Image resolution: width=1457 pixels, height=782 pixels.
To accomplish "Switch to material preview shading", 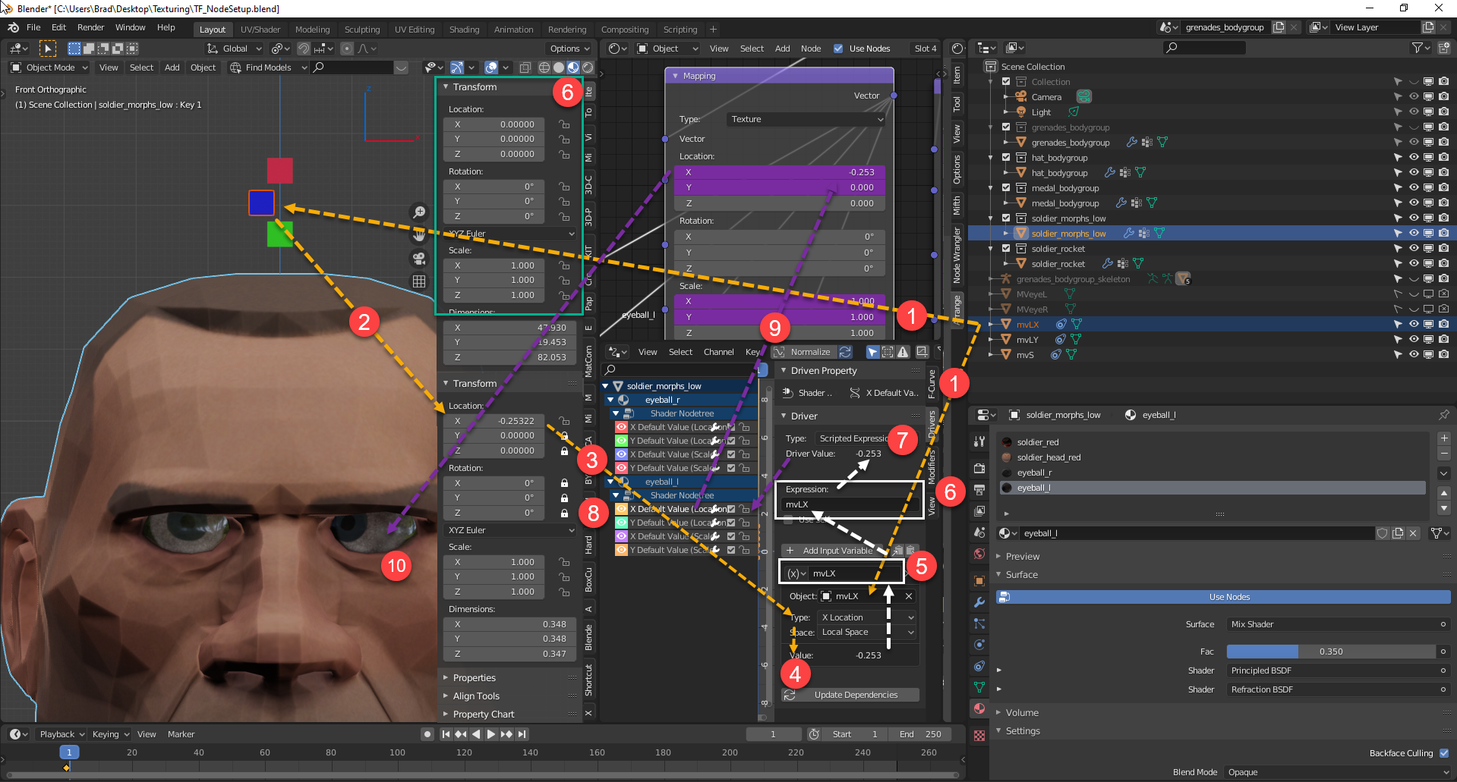I will coord(573,68).
